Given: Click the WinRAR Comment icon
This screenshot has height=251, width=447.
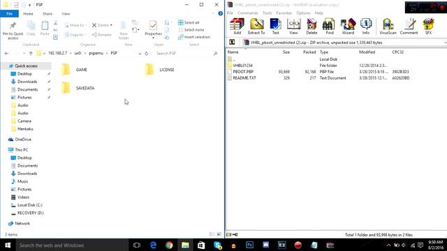Looking at the screenshot, I should click(409, 26).
